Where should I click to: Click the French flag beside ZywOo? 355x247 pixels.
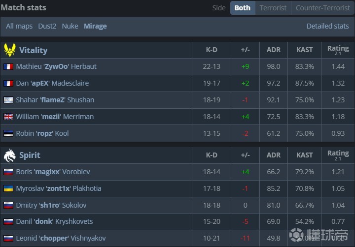point(8,66)
